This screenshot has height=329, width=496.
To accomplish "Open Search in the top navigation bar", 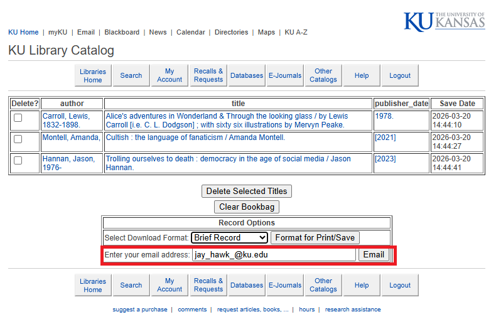I will point(131,75).
